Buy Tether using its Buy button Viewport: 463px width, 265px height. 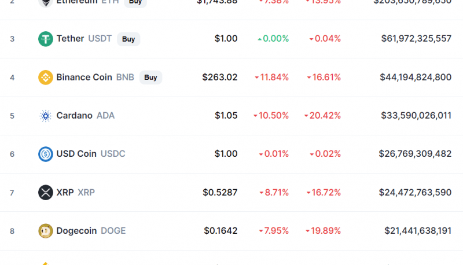pyautogui.click(x=128, y=39)
